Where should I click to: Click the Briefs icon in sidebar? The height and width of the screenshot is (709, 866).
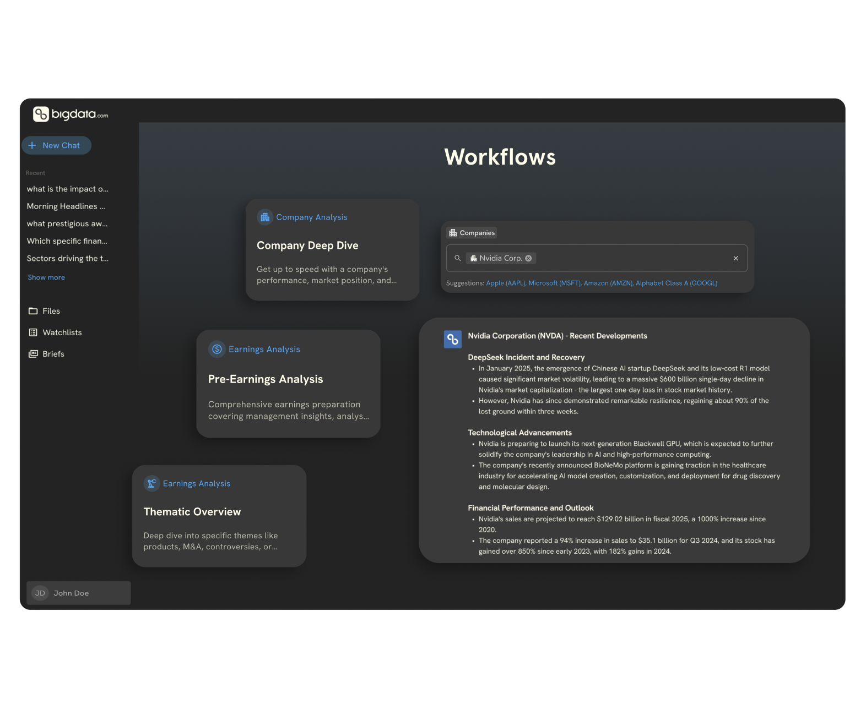pyautogui.click(x=33, y=354)
